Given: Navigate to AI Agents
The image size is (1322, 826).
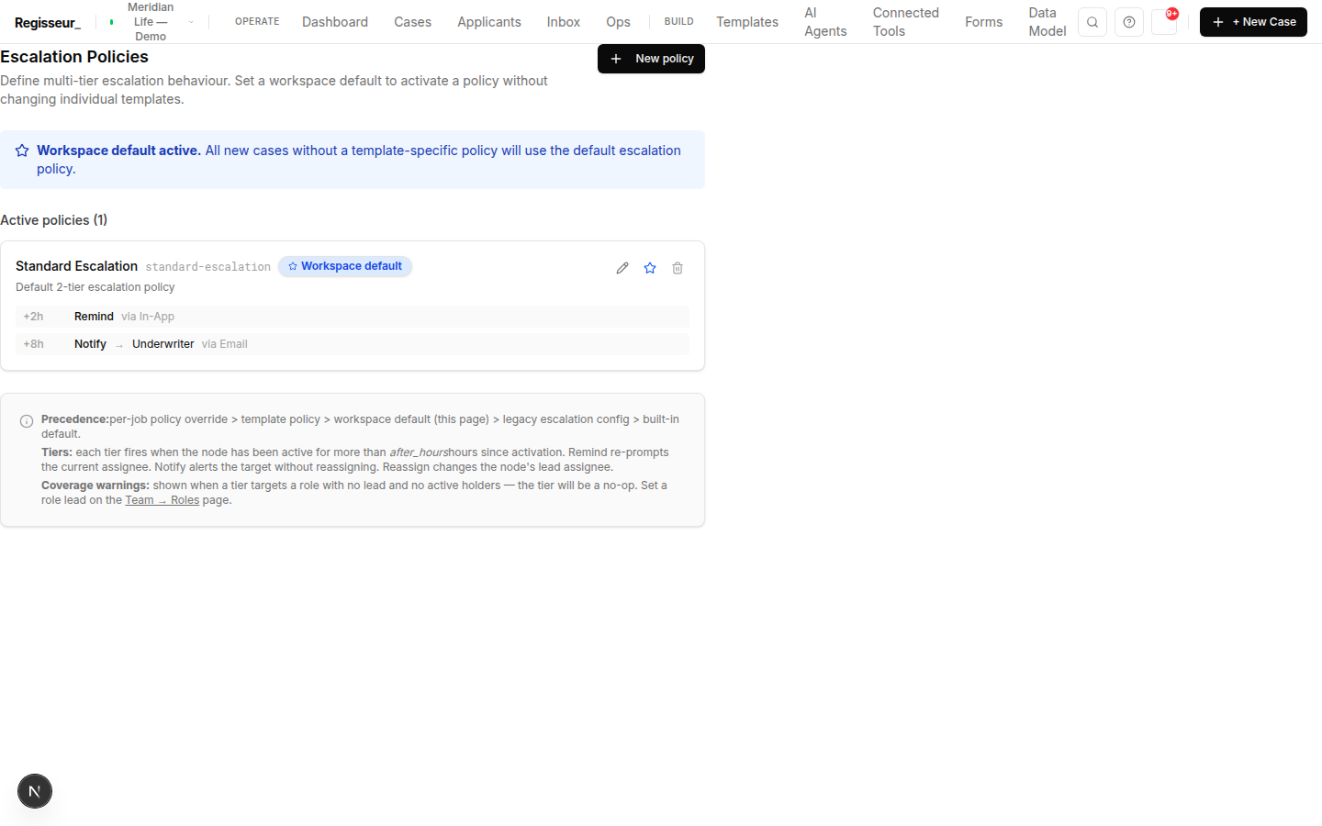Looking at the screenshot, I should coord(825,22).
